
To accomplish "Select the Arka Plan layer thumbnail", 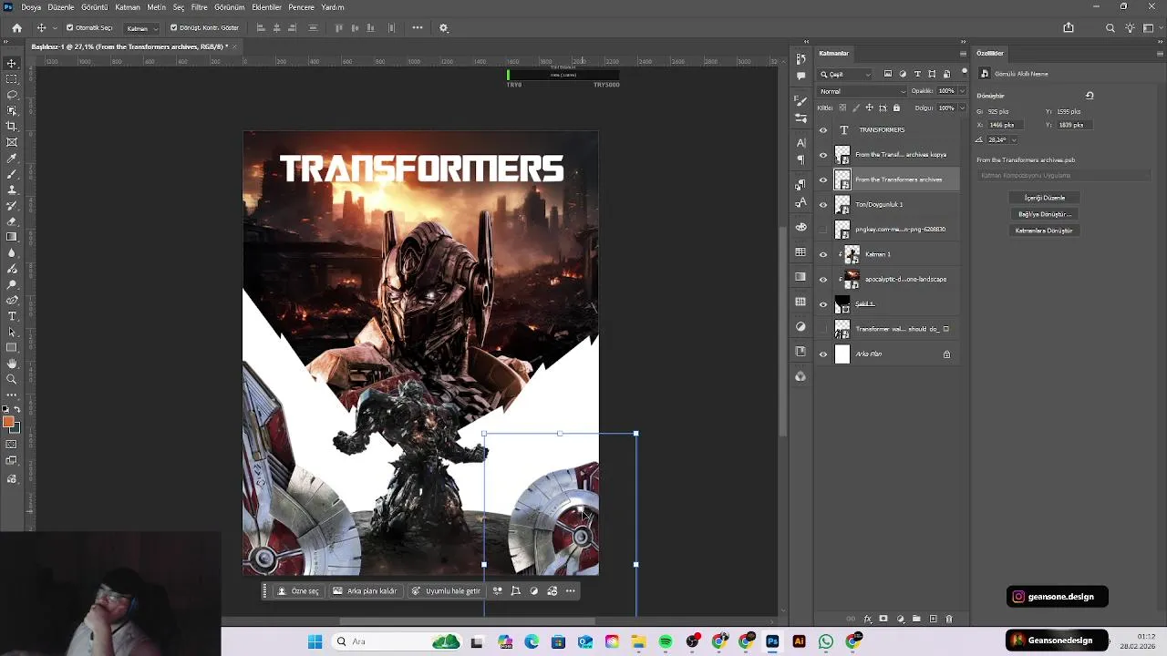I will click(842, 354).
